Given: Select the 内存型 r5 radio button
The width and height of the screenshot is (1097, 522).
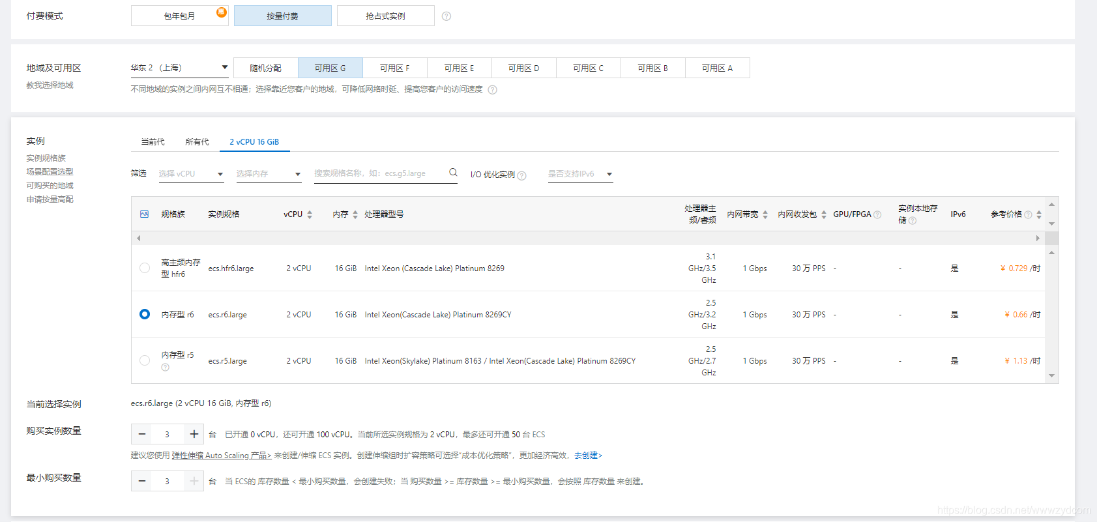Looking at the screenshot, I should [145, 360].
